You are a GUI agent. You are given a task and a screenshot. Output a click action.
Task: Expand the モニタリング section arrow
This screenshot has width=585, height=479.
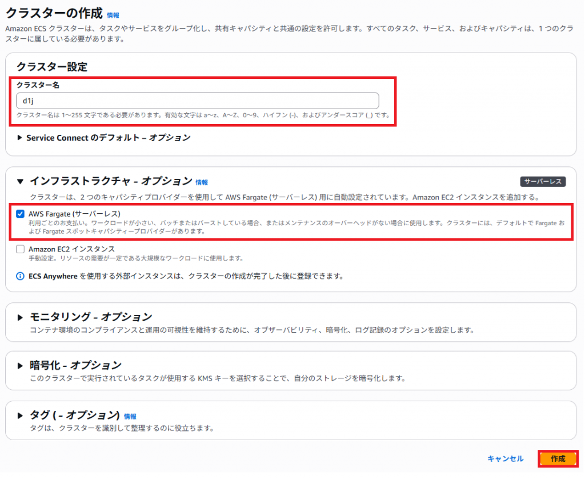[21, 317]
